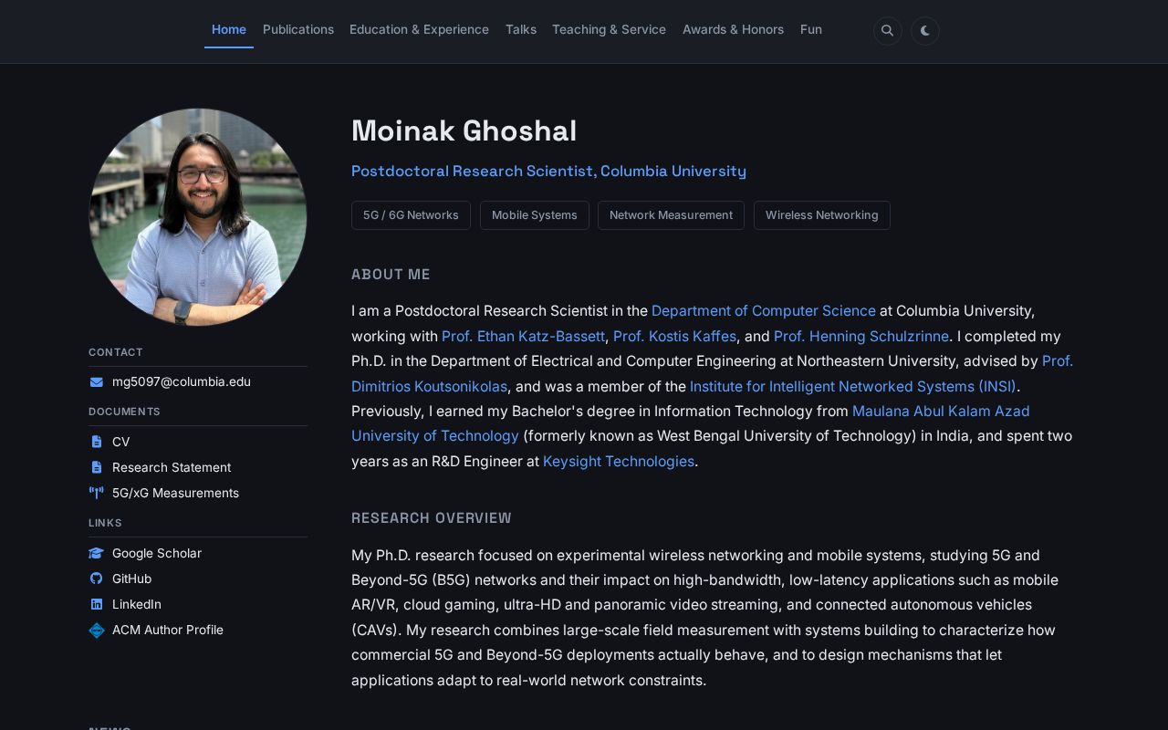Open Prof. Kostis Kaffes link

tap(674, 336)
